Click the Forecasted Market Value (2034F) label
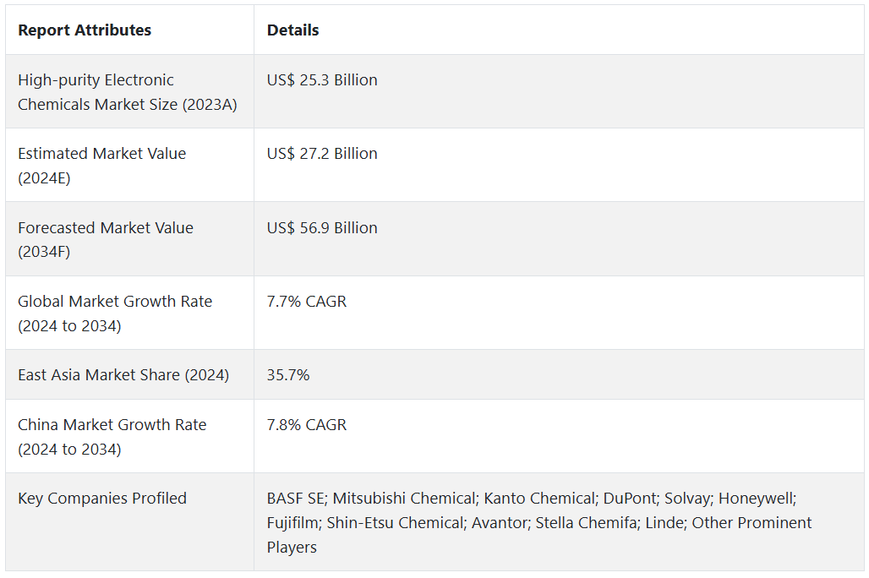Viewport: 869px width, 578px height. coord(105,240)
